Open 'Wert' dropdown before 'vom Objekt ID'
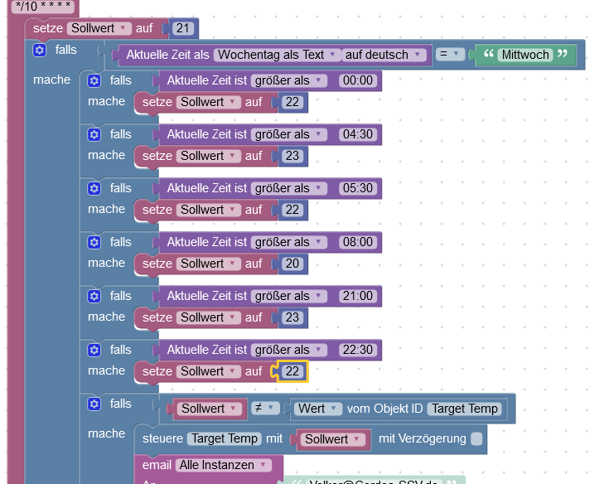Image resolution: width=604 pixels, height=484 pixels. coord(318,409)
